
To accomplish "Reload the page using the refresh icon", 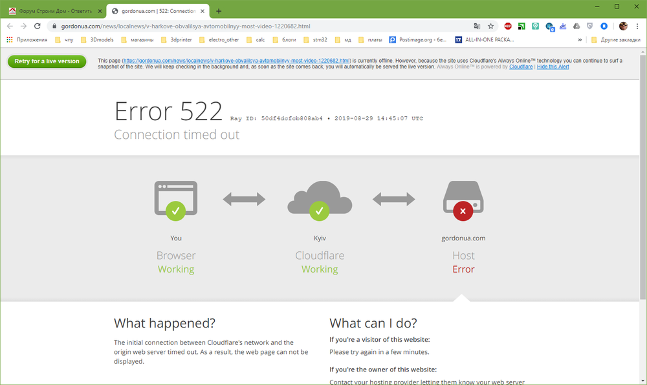I will 37,26.
